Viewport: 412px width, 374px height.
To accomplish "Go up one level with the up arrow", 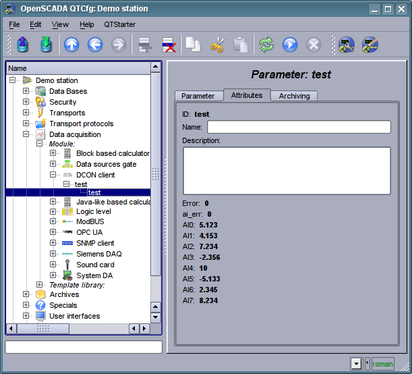I will click(x=71, y=45).
